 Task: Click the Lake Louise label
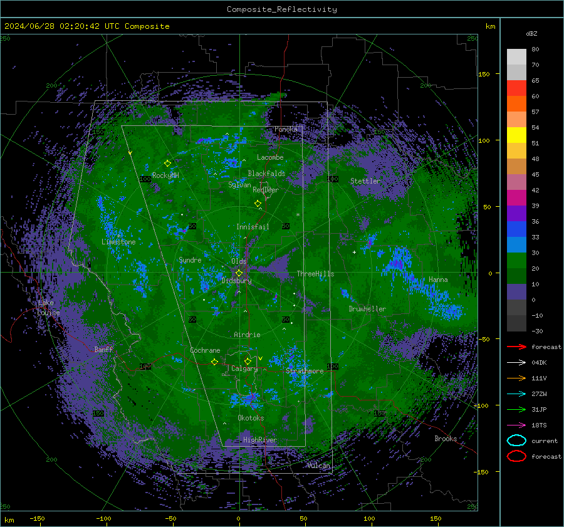coord(48,308)
